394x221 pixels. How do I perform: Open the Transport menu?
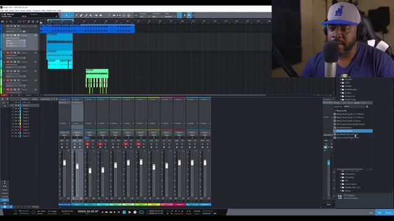click(36, 11)
